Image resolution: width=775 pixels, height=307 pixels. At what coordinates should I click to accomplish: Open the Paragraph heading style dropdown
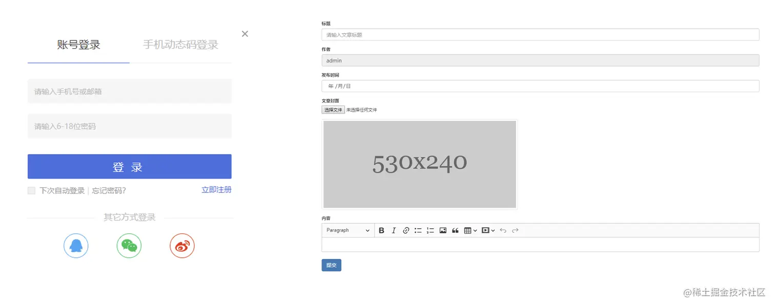coord(348,231)
